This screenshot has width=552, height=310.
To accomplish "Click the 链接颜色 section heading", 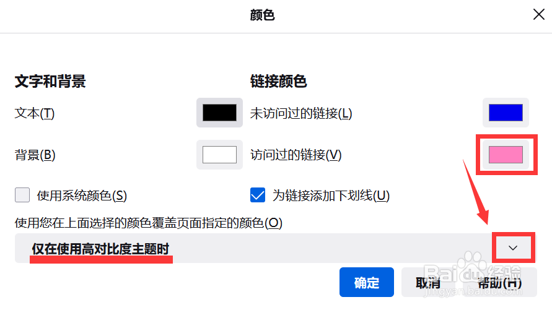I will click(278, 81).
